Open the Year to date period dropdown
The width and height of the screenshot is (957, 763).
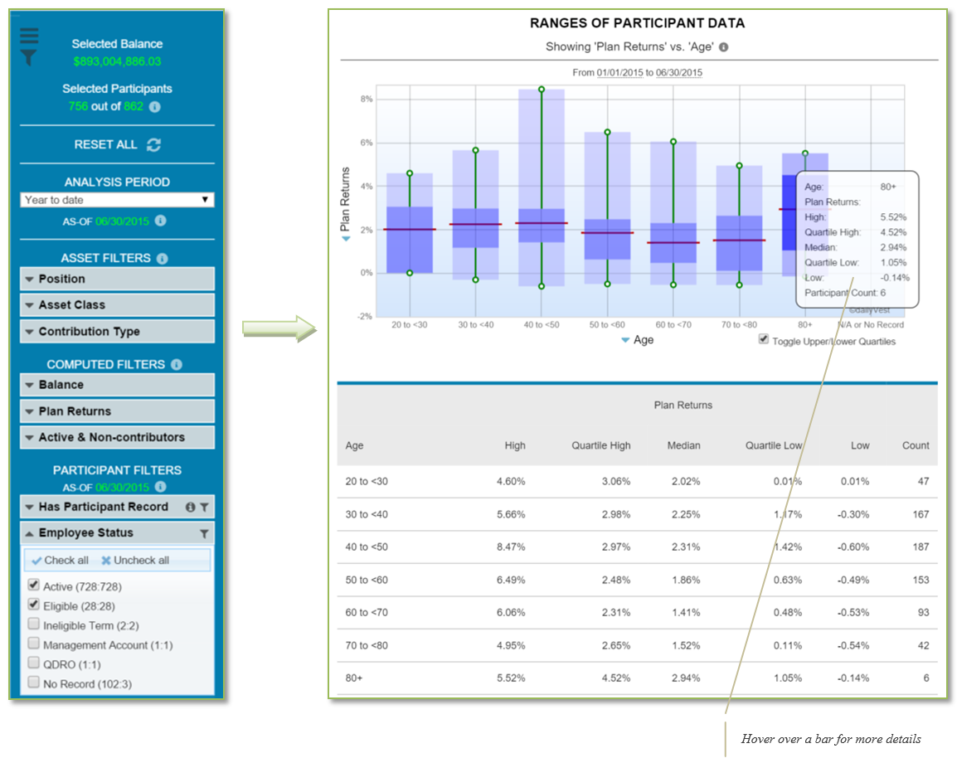click(x=117, y=200)
